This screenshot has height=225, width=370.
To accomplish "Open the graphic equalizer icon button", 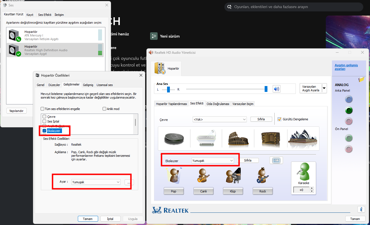I will 276,160.
